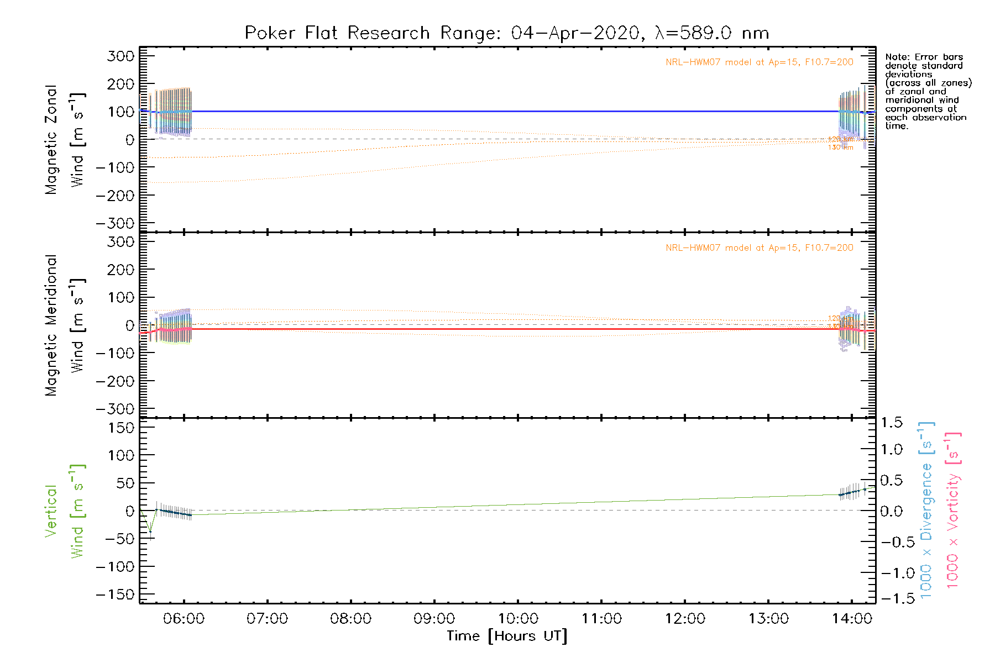Click the 0.5 tick on divergence axis
This screenshot has width=995, height=663.
tap(892, 480)
